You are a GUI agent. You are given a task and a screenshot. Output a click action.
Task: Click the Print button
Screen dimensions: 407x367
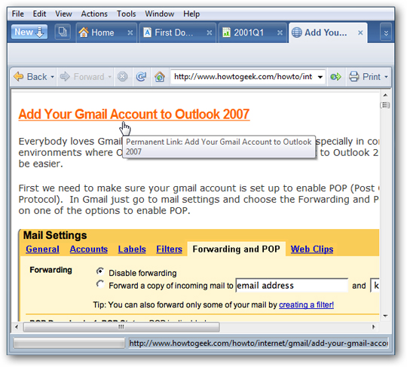[x=365, y=77]
